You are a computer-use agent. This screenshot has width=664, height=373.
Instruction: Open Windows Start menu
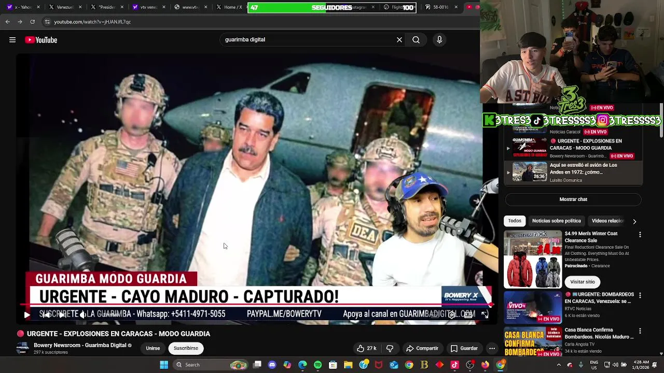click(x=164, y=365)
